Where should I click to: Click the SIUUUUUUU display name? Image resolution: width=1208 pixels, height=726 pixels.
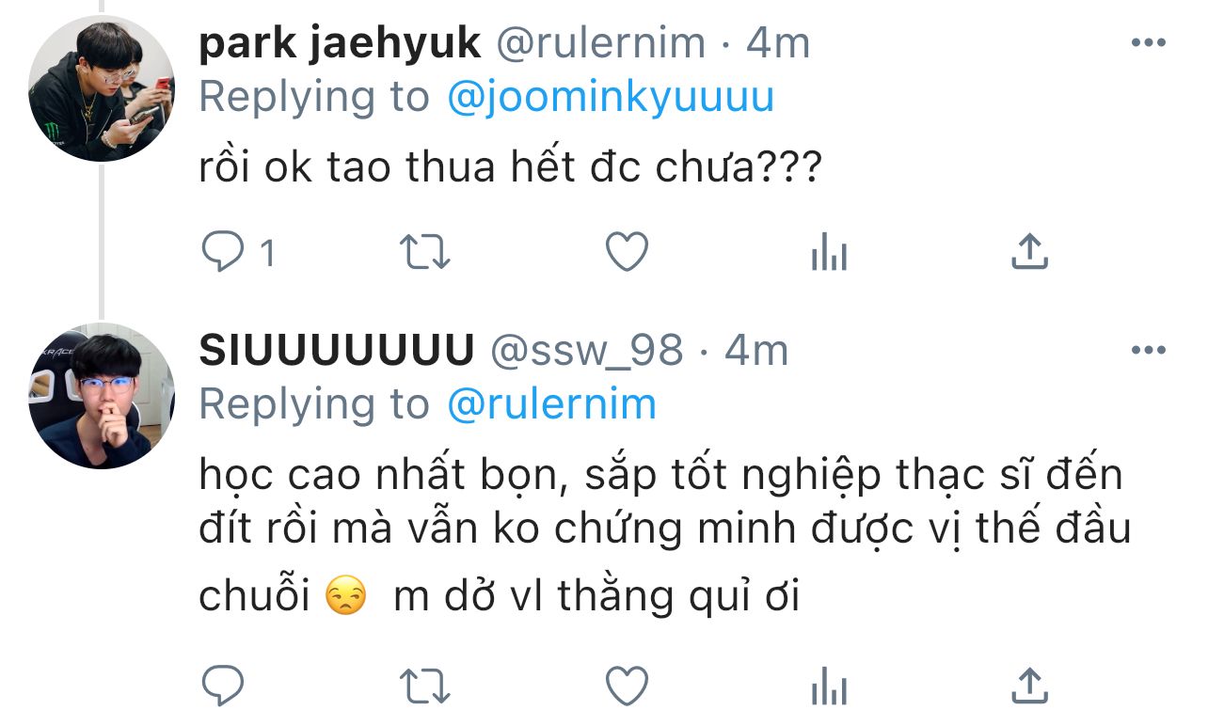[x=336, y=351]
